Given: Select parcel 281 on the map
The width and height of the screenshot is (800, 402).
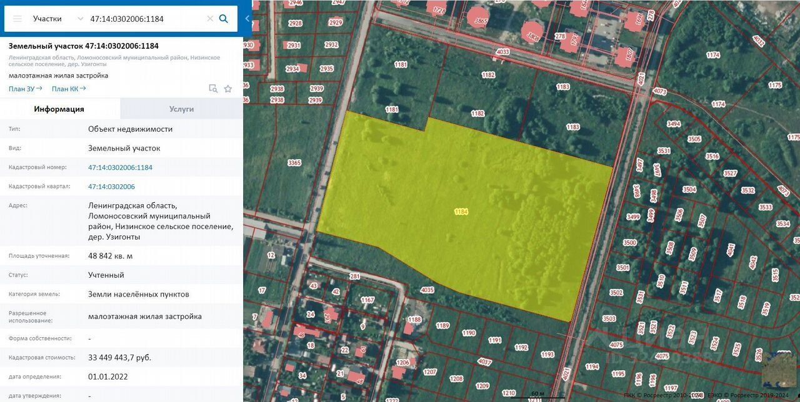Looking at the screenshot, I should tap(355, 277).
